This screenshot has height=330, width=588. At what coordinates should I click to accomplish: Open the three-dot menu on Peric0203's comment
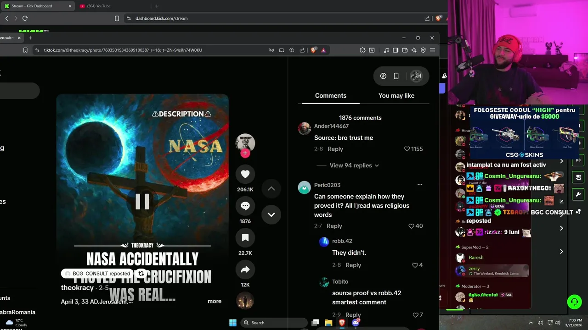pos(419,184)
